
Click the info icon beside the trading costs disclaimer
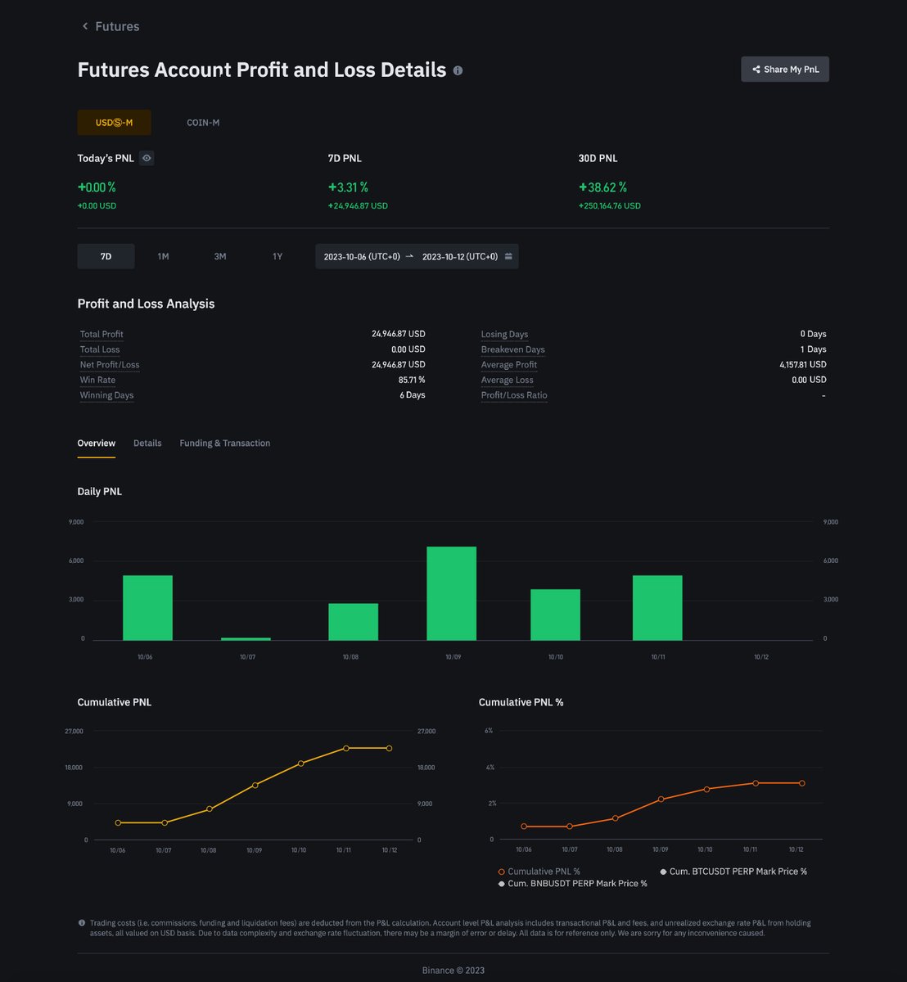tap(82, 923)
